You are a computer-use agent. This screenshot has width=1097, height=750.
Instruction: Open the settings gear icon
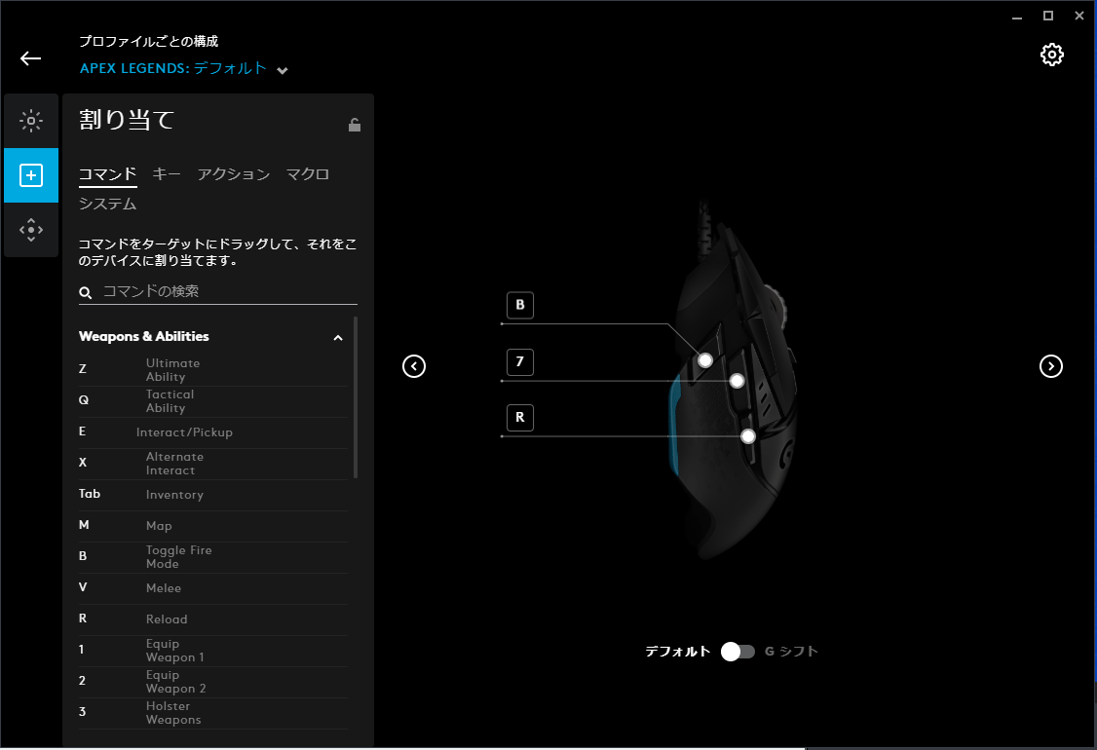coord(1051,55)
